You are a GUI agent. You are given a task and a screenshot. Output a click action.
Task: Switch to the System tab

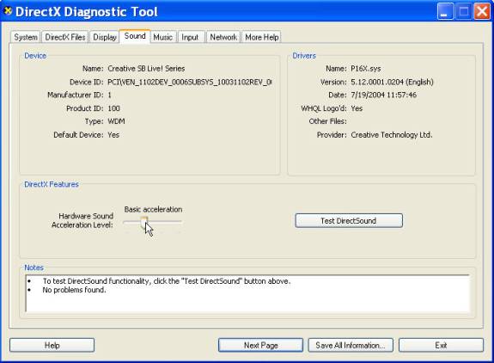(26, 37)
